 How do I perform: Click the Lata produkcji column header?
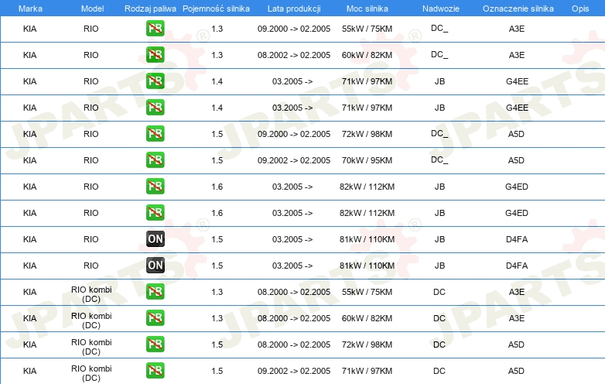294,9
